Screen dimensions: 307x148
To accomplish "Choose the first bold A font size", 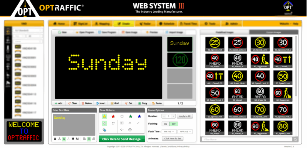I will point(55,139).
